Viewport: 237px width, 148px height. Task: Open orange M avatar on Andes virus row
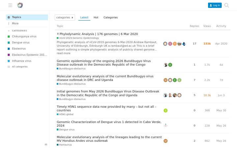pos(166,141)
